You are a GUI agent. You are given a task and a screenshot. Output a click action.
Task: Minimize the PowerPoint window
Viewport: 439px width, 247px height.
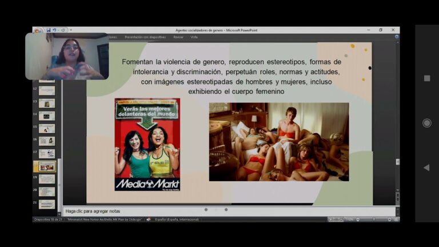click(x=369, y=30)
